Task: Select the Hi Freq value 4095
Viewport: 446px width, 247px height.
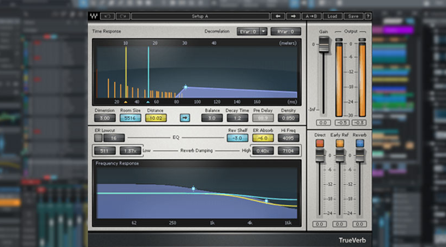Action: [x=288, y=138]
